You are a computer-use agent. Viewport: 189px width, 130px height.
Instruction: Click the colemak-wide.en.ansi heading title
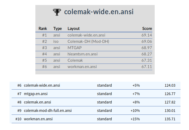click(x=99, y=12)
